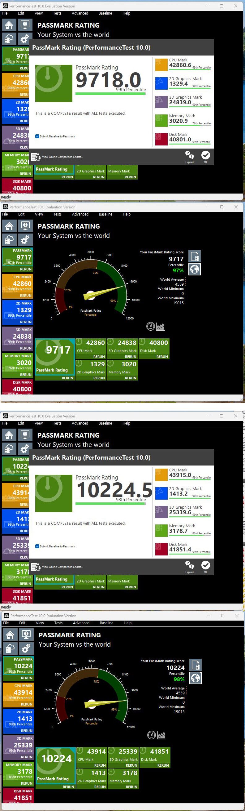Click RERUN on green CPU Mark 42860 tile
Viewport: 245px width, 811px height.
(x=99, y=357)
